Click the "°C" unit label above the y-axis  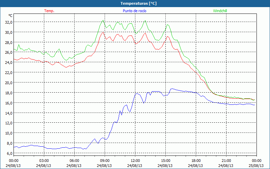pyautogui.click(x=10, y=16)
